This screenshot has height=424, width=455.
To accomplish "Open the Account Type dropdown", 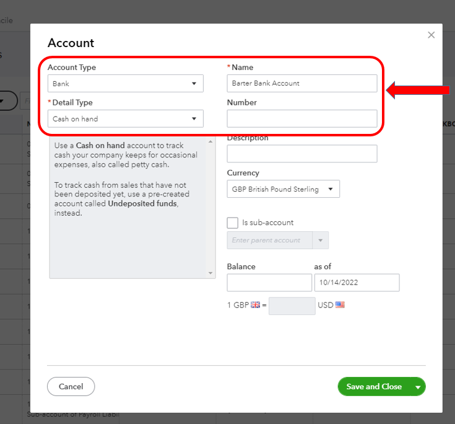I will [126, 83].
